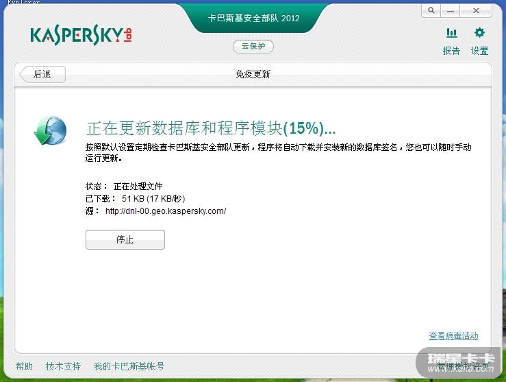This screenshot has height=382, width=506.
Task: Click the update source URL text
Action: [166, 211]
